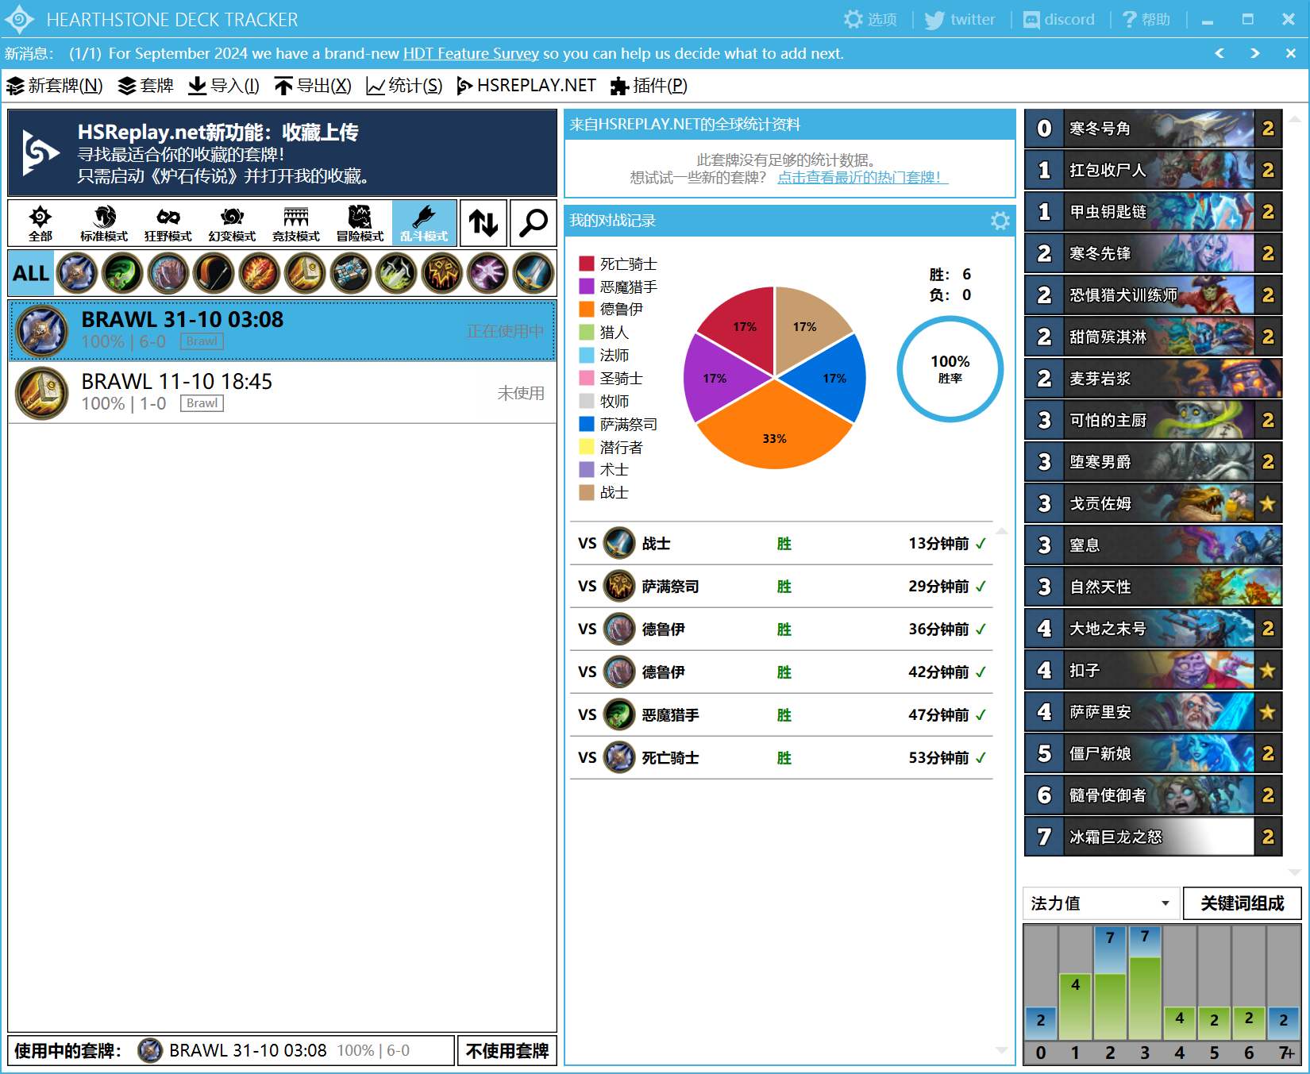
Task: Expand the 法力值 dropdown
Action: (1100, 903)
